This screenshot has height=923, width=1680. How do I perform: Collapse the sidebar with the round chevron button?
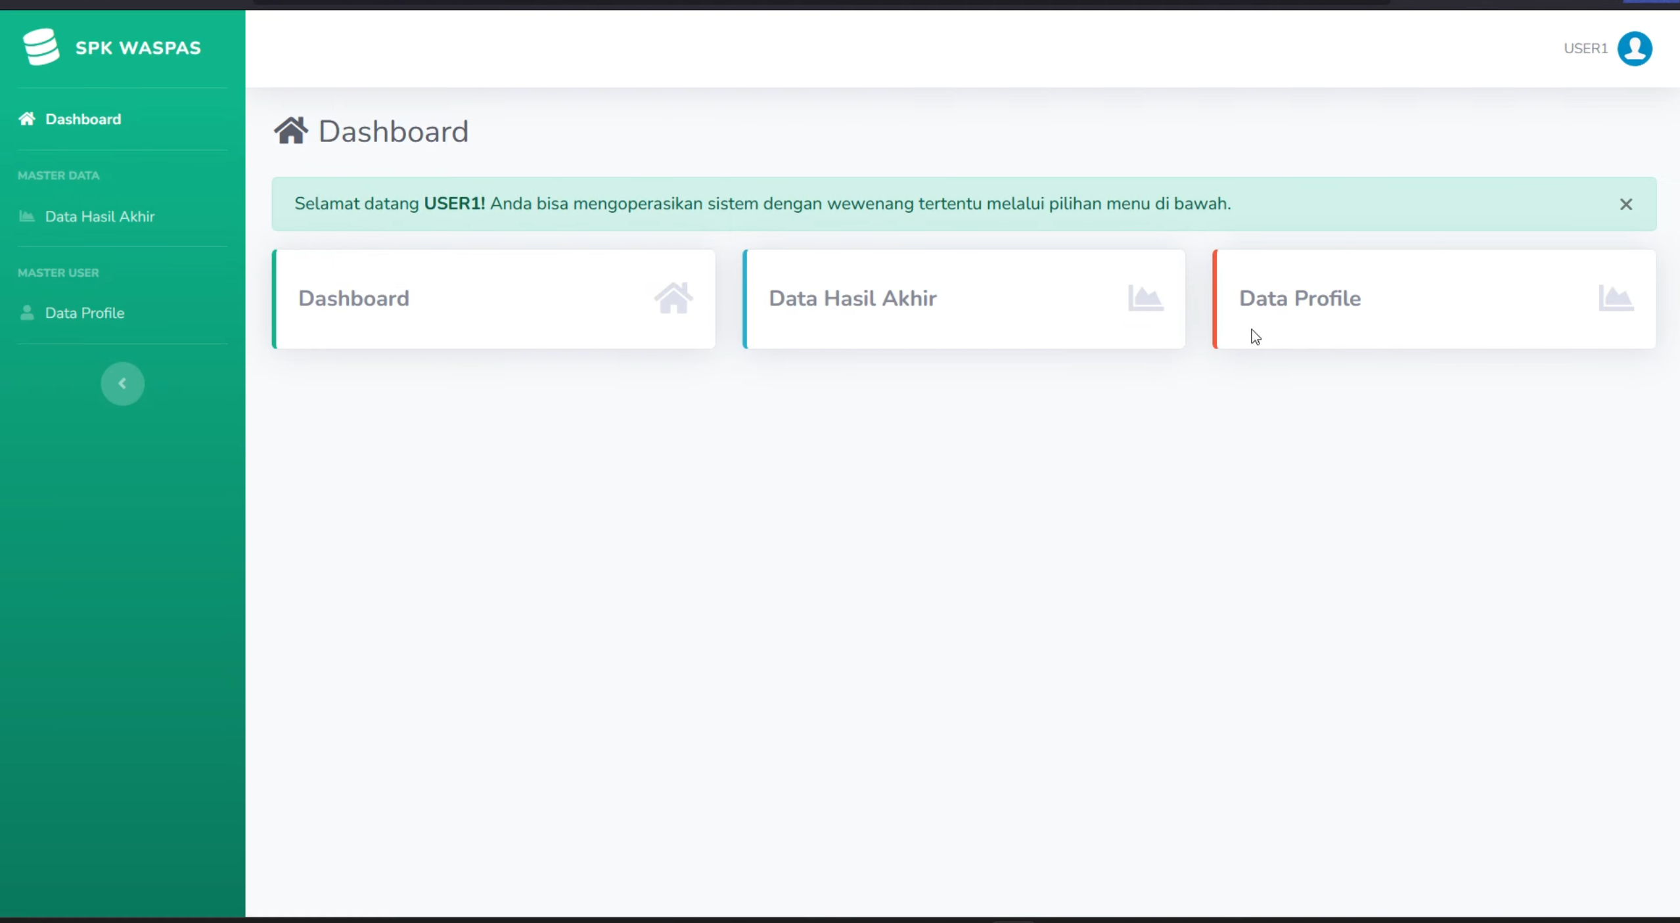122,384
